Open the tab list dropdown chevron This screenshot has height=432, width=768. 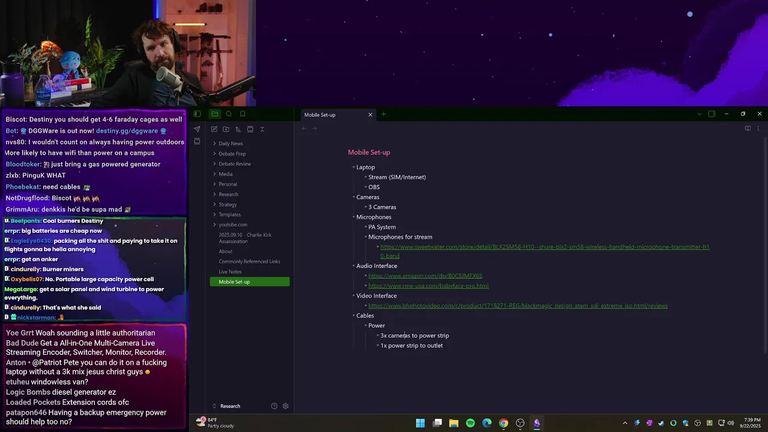pos(699,114)
